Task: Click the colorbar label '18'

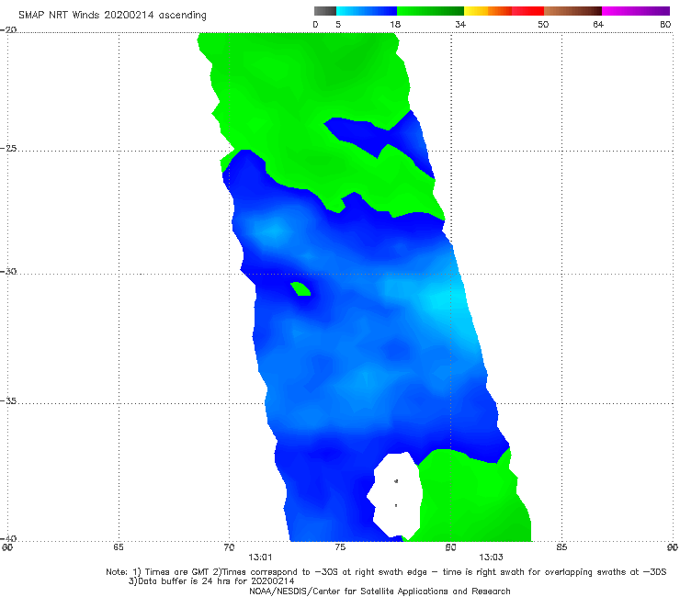Action: click(x=395, y=24)
